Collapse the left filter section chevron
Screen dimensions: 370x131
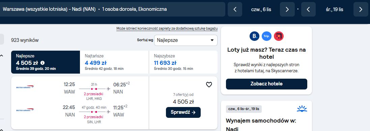pyautogui.click(x=2, y=56)
